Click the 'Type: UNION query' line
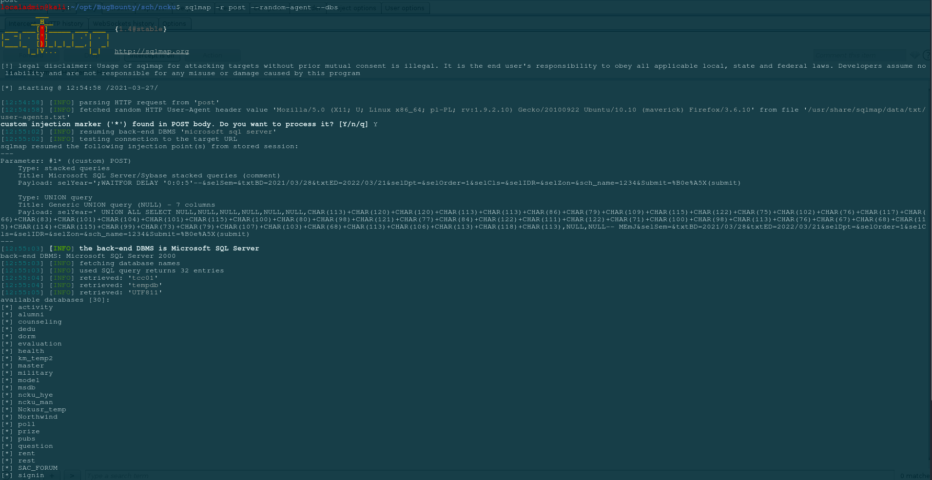Screen dimensions: 932x480 55,197
